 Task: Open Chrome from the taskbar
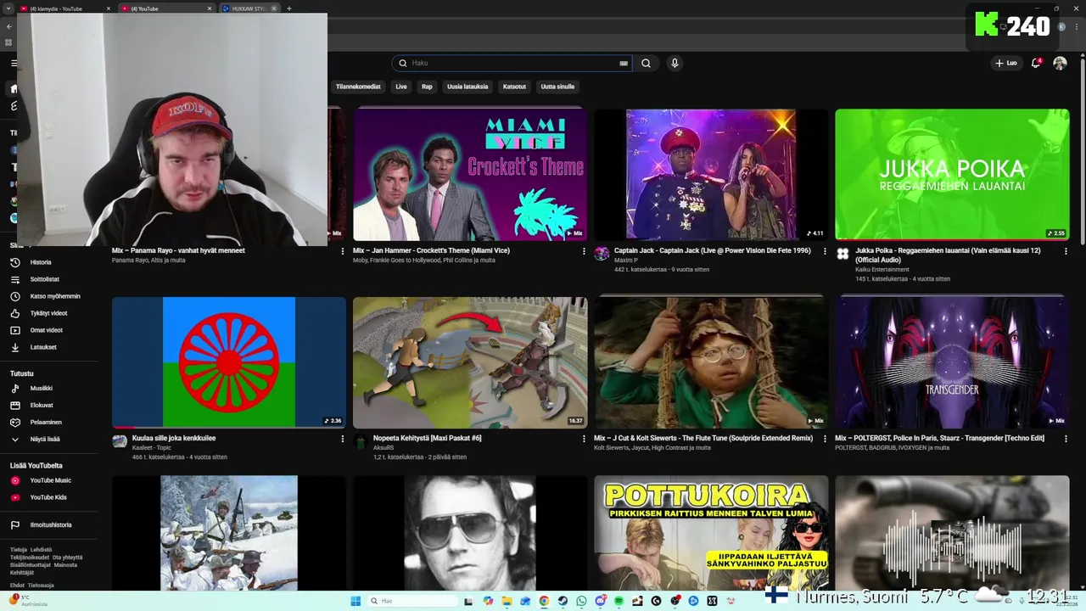click(x=544, y=601)
